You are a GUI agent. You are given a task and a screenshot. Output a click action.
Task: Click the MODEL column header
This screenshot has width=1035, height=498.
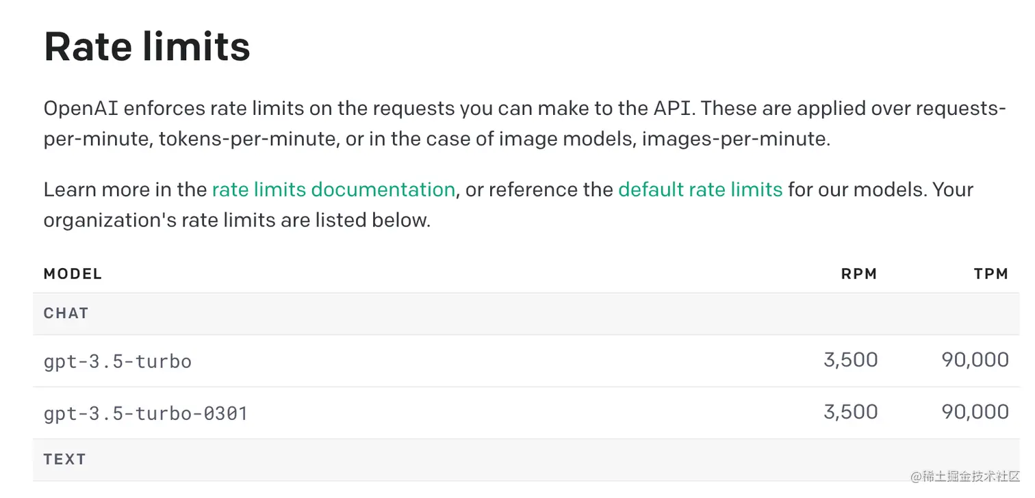pyautogui.click(x=73, y=274)
